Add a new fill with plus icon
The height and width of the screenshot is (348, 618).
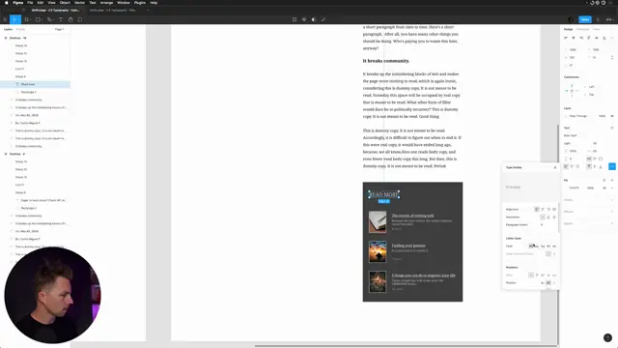(612, 180)
